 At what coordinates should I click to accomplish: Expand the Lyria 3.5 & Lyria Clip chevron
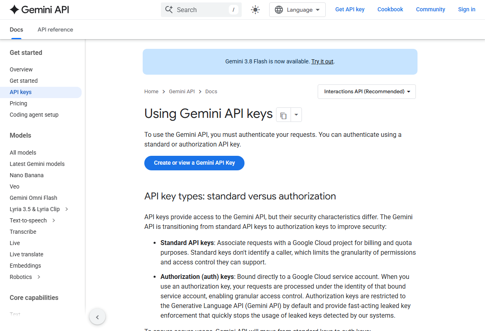(x=67, y=209)
